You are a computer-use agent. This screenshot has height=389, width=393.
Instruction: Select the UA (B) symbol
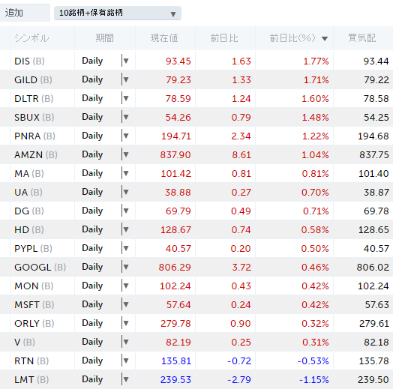point(28,193)
